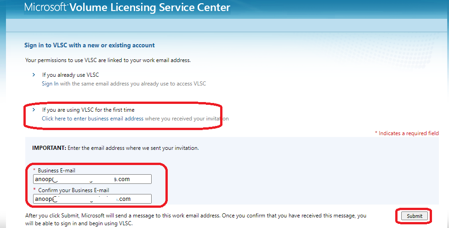This screenshot has height=228, width=449.
Task: Focus the Business E-mail input field
Action: pos(92,179)
